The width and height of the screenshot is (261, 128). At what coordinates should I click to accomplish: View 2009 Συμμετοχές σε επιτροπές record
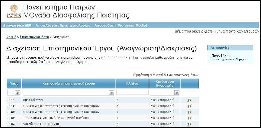189,112
